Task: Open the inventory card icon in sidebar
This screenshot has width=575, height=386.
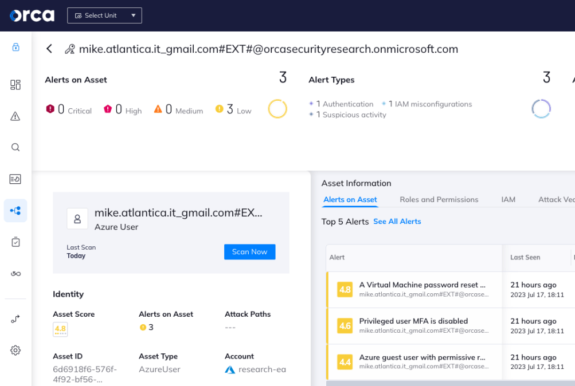Action: [15, 179]
